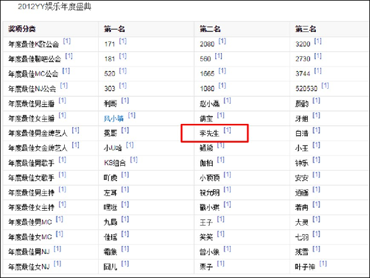370x278 pixels.
Task: Click the name 逍遥
Action: pyautogui.click(x=302, y=193)
